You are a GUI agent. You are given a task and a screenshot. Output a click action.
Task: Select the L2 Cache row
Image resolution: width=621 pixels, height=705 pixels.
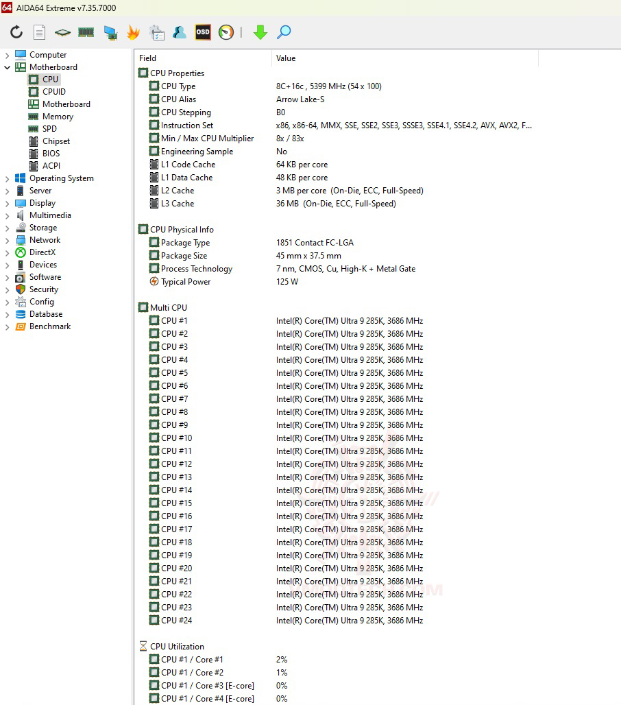click(x=336, y=190)
